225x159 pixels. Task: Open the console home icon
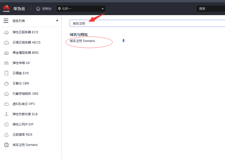pyautogui.click(x=38, y=9)
